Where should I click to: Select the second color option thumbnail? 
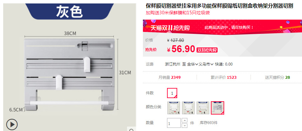pyautogui.click(x=188, y=108)
